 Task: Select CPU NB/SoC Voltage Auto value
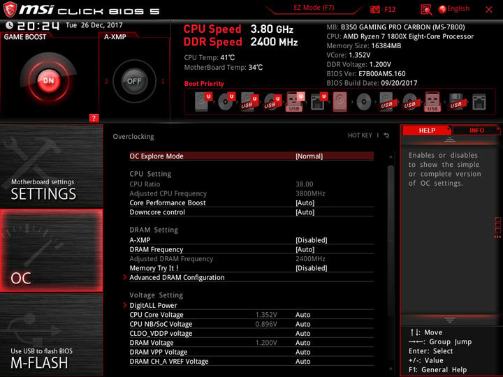[x=302, y=324]
